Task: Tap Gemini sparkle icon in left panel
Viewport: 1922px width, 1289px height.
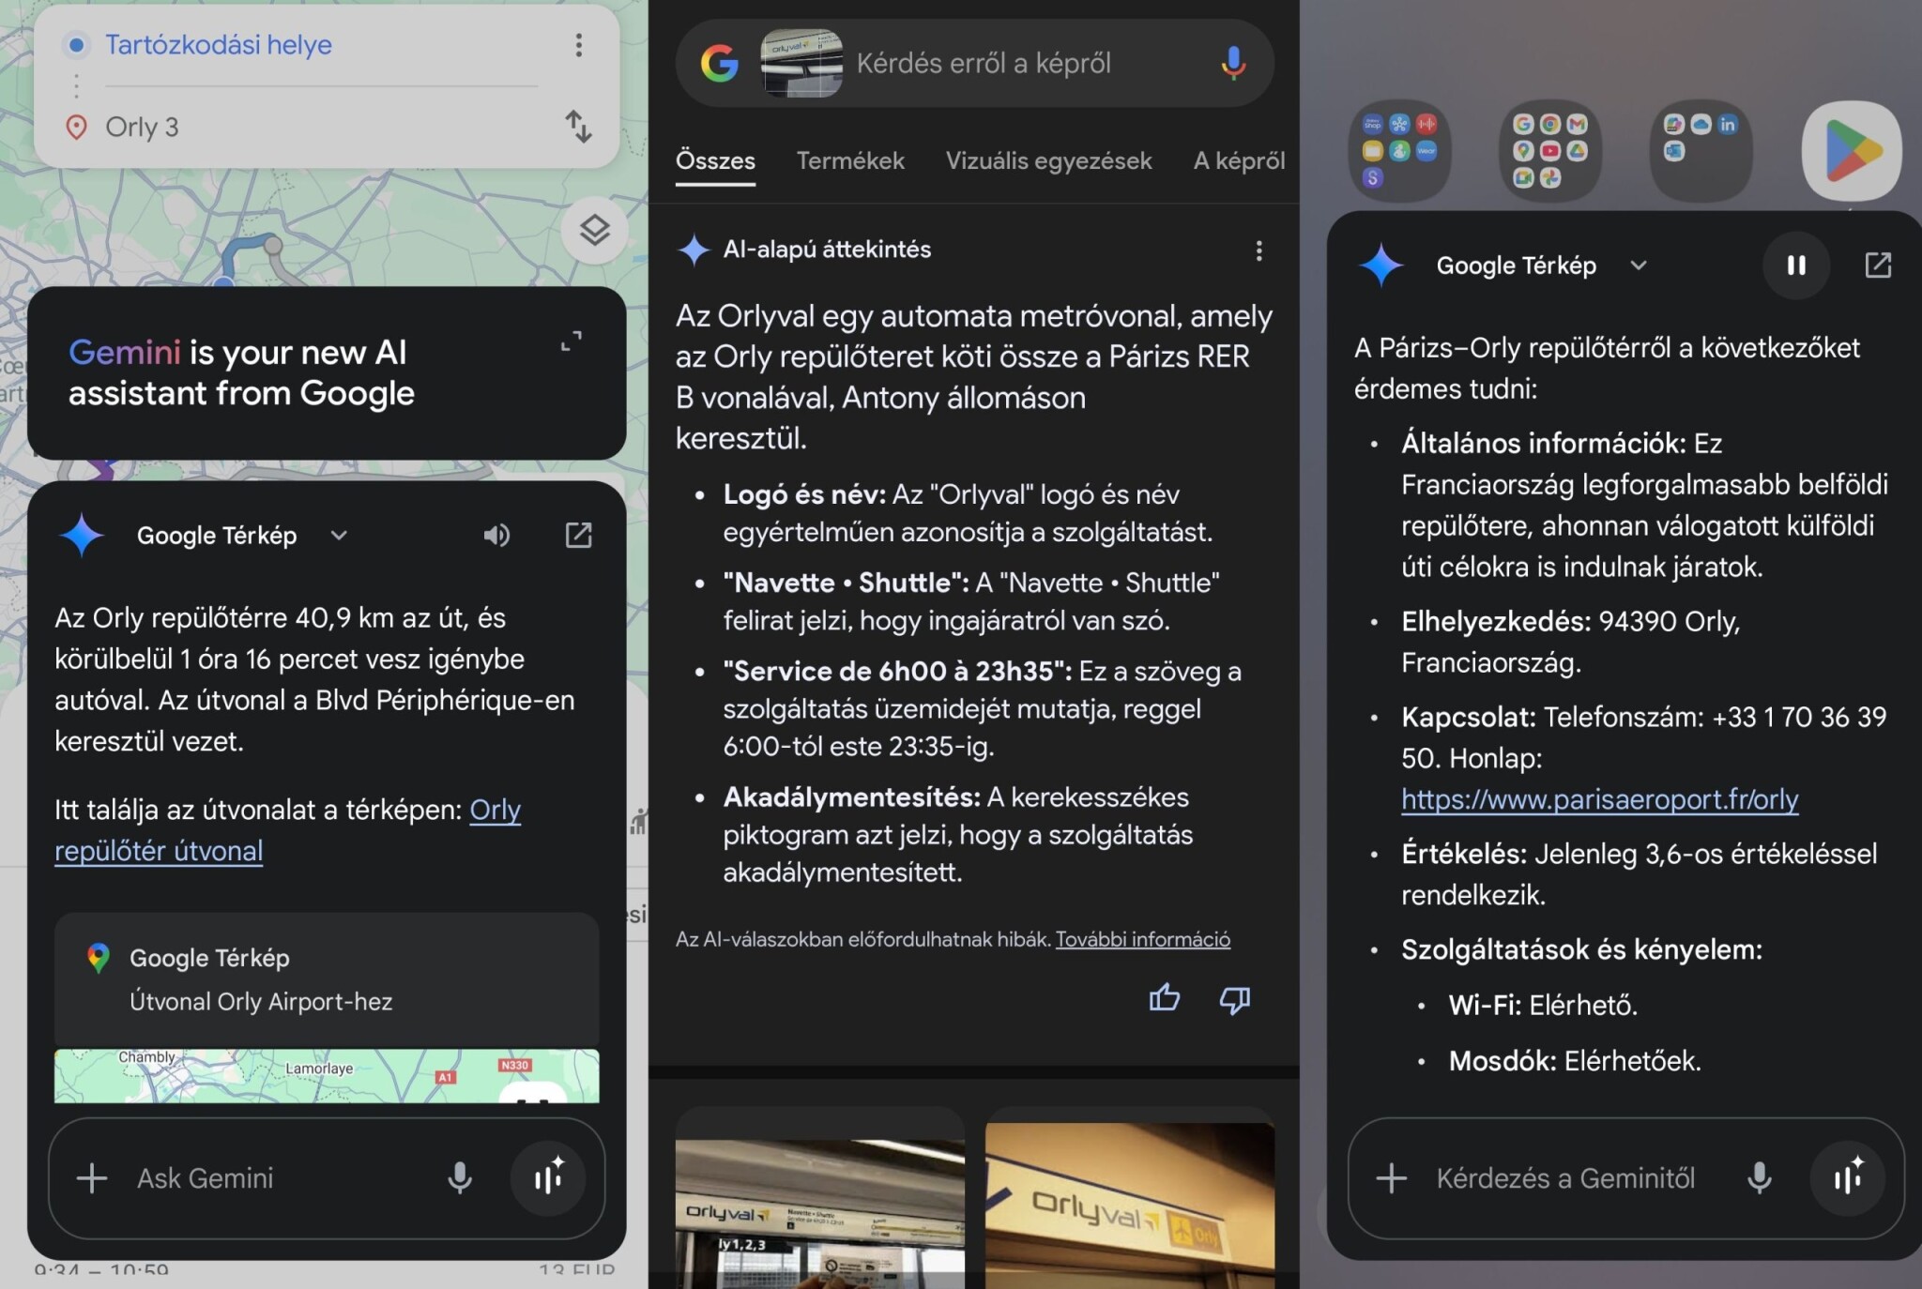Action: [82, 535]
